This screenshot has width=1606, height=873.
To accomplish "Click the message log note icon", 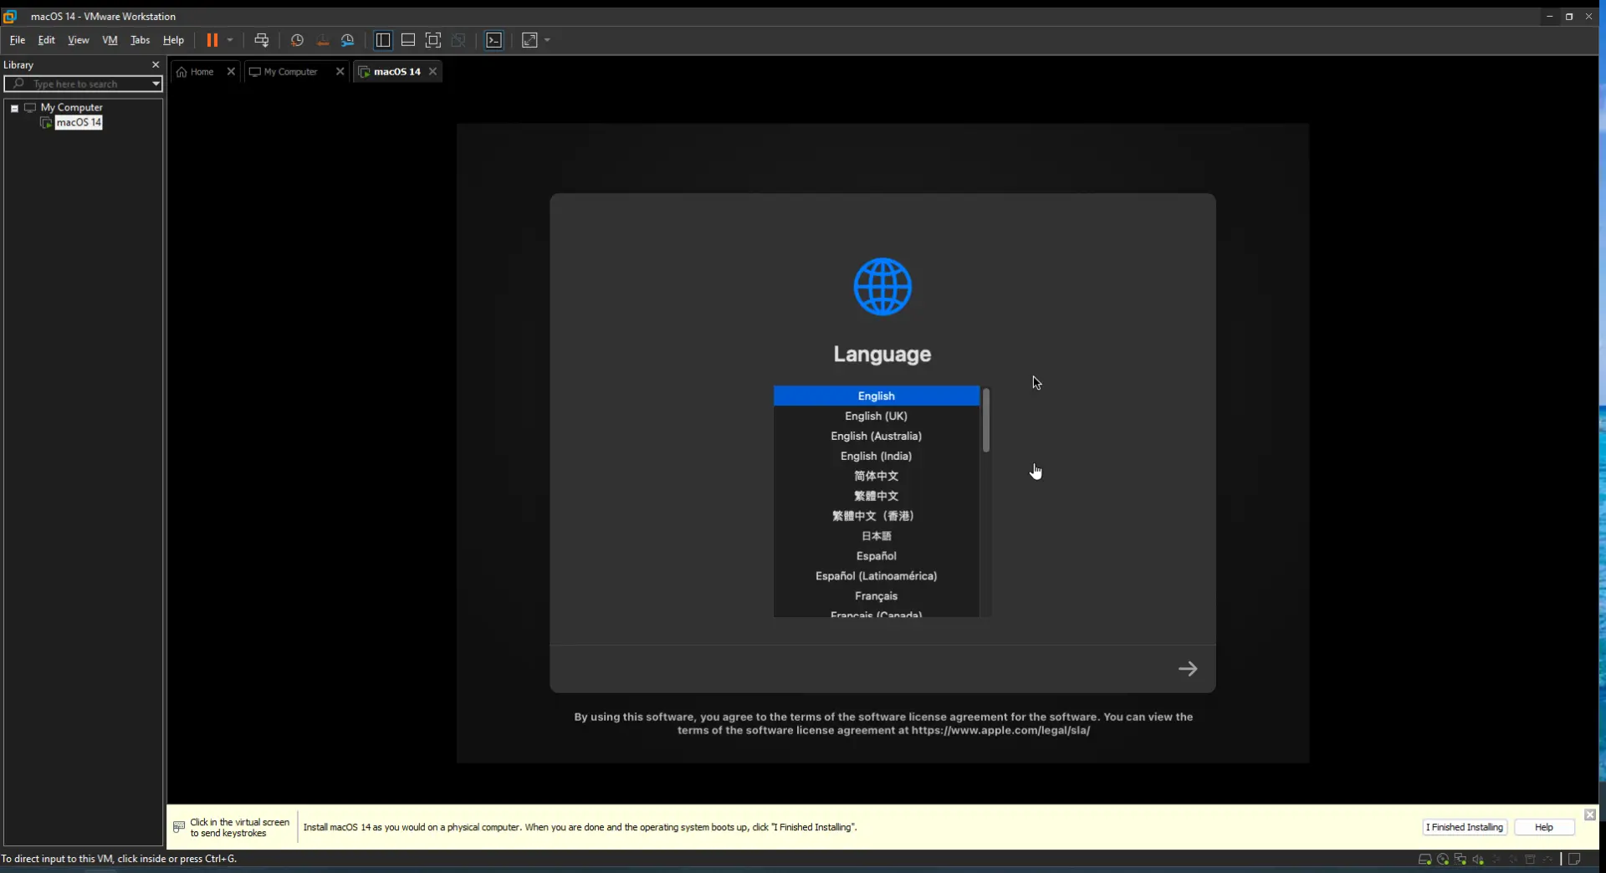I will pos(1574,859).
